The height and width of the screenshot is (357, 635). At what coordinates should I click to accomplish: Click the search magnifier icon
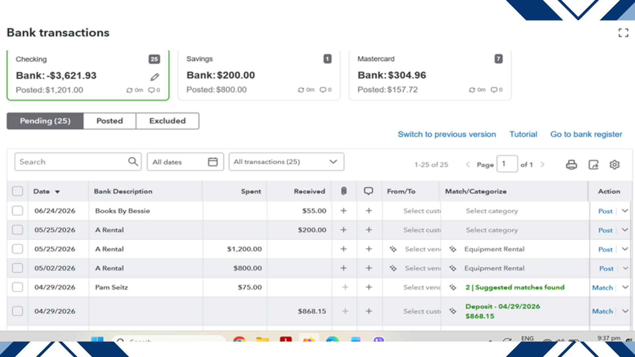[x=133, y=162]
